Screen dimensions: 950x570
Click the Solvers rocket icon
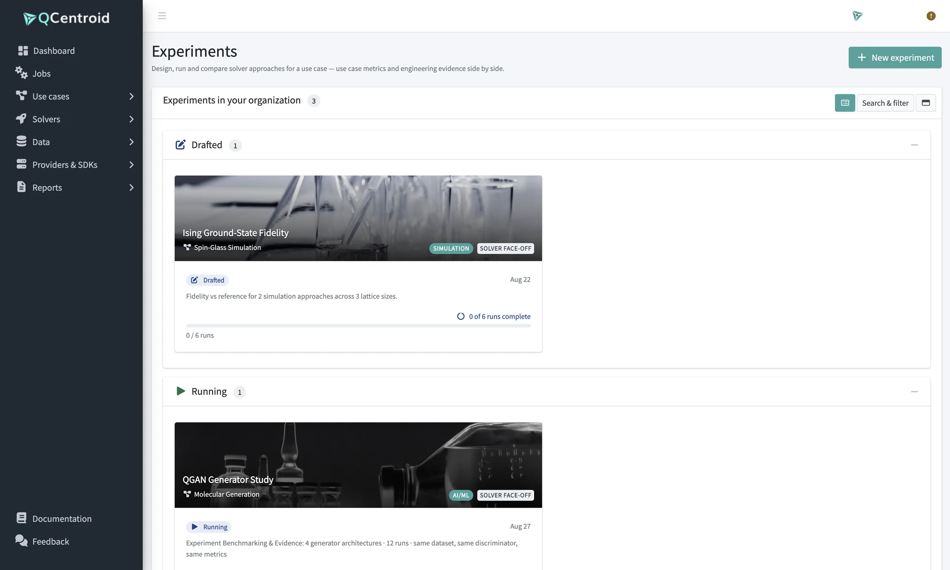point(22,119)
